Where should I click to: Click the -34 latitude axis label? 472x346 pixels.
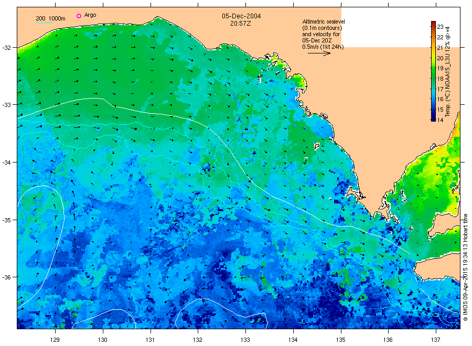click(6, 163)
